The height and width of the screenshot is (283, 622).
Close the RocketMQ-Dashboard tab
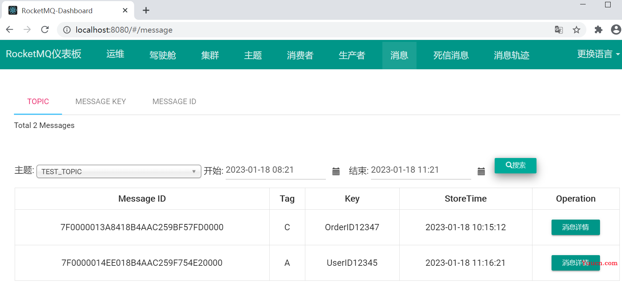125,10
